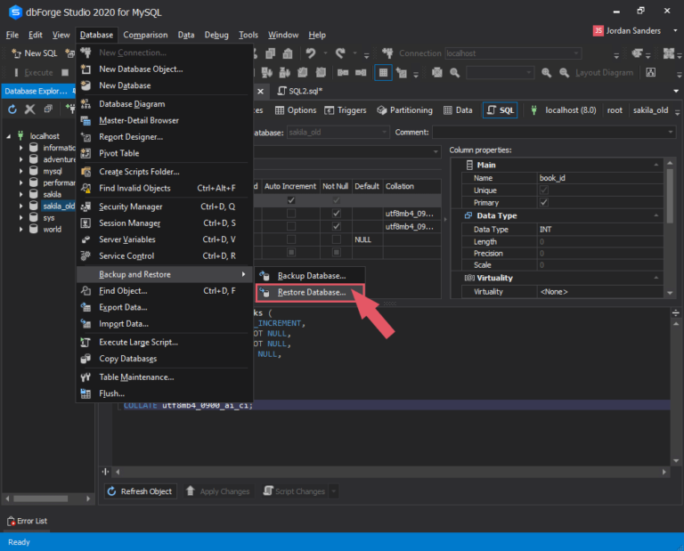Click the Import Data icon in menu
The image size is (684, 551).
(x=85, y=324)
